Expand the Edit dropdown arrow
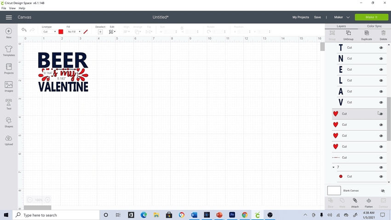The image size is (391, 220). (x=115, y=32)
